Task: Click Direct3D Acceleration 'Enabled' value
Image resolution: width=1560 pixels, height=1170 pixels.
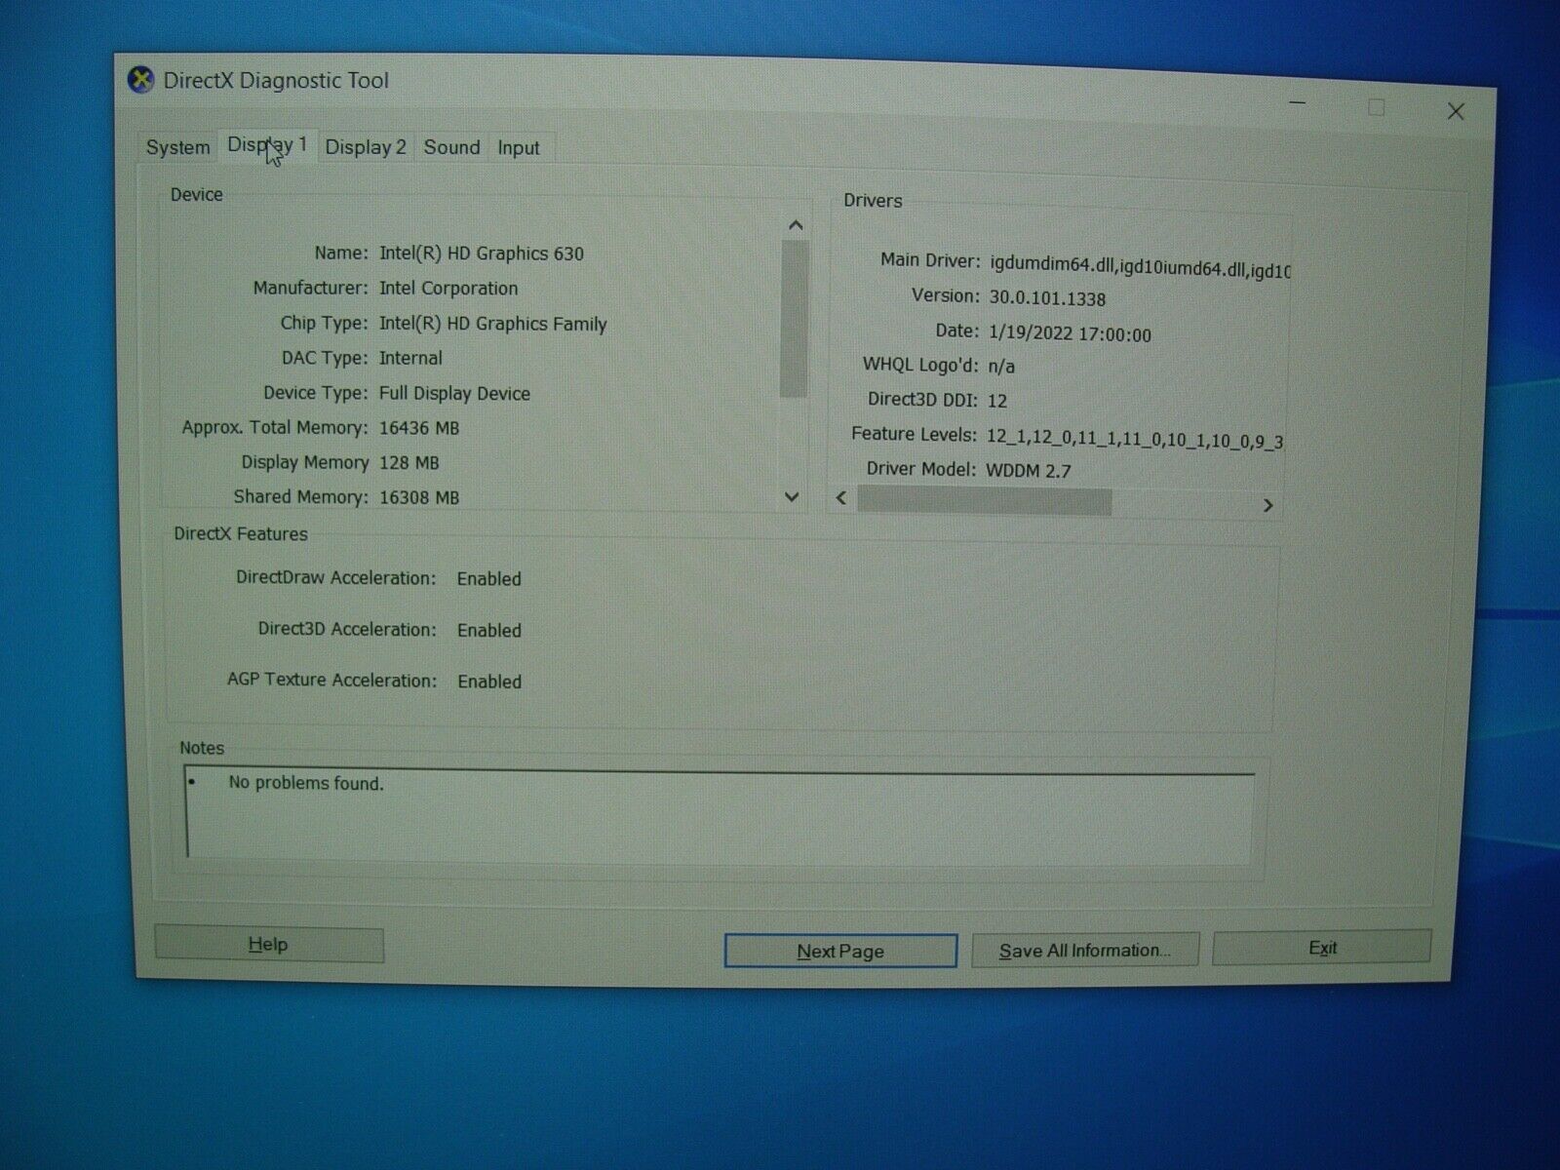Action: pyautogui.click(x=489, y=631)
